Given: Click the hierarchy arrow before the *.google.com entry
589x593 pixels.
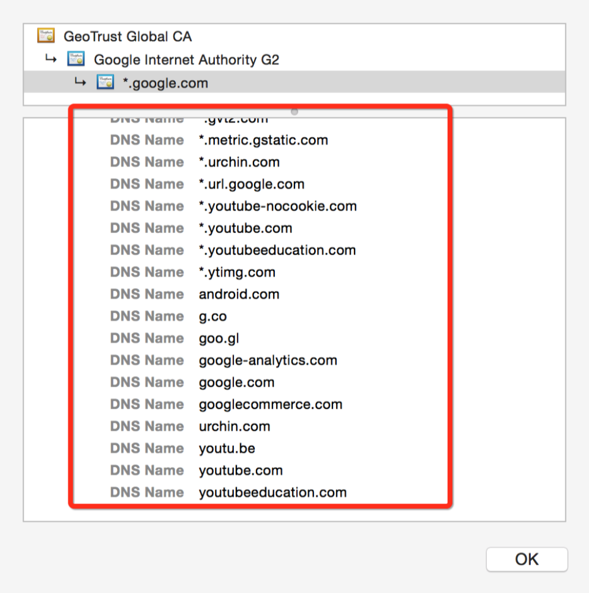Looking at the screenshot, I should pyautogui.click(x=80, y=82).
